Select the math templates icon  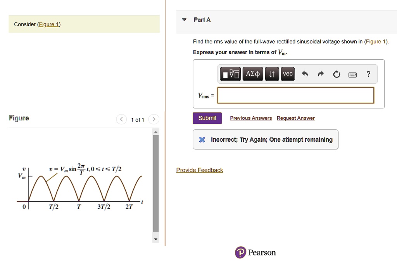(x=230, y=74)
